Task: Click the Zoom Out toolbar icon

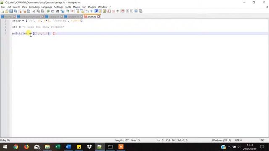Action: pos(72,11)
